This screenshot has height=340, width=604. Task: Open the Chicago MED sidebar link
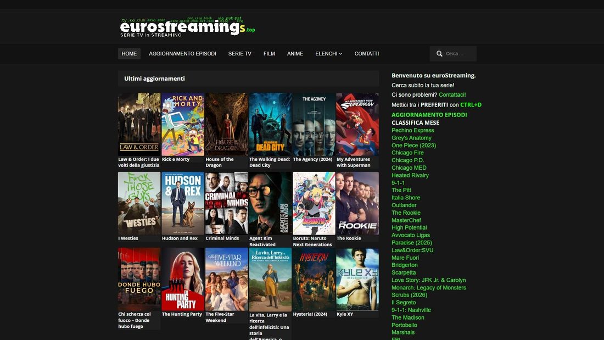[409, 168]
